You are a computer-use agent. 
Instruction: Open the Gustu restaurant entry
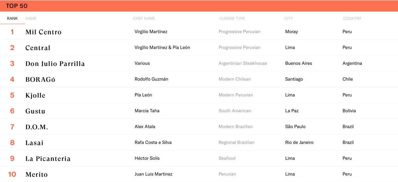pos(35,111)
